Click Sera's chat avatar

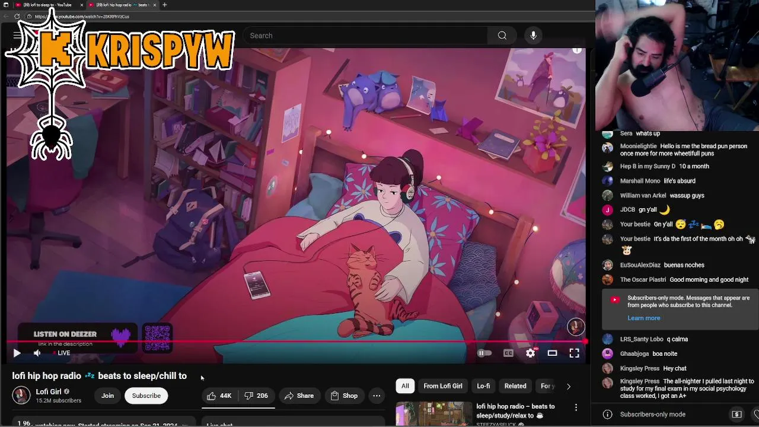[x=607, y=134]
